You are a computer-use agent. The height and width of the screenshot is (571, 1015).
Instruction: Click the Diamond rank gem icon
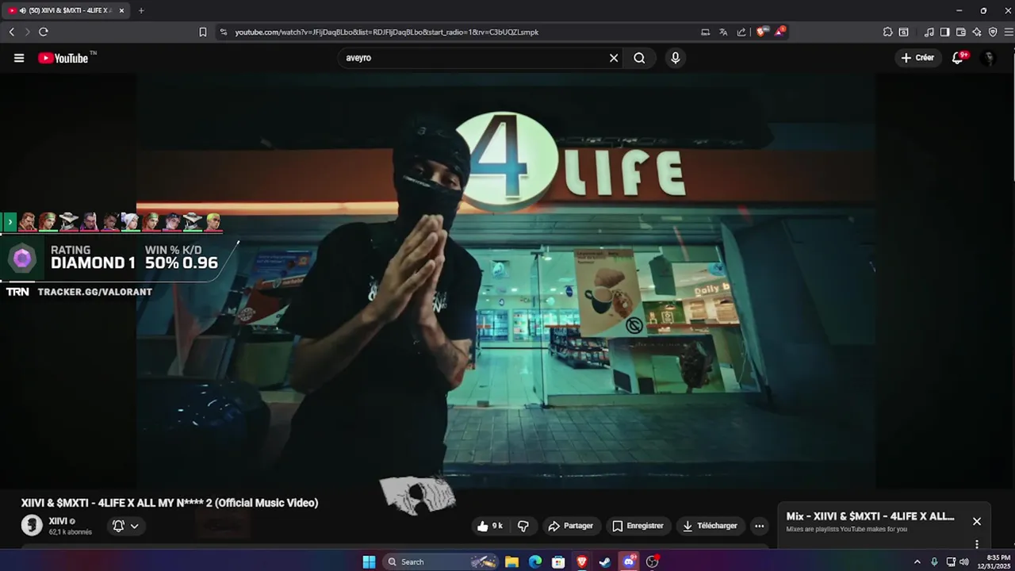tap(22, 259)
